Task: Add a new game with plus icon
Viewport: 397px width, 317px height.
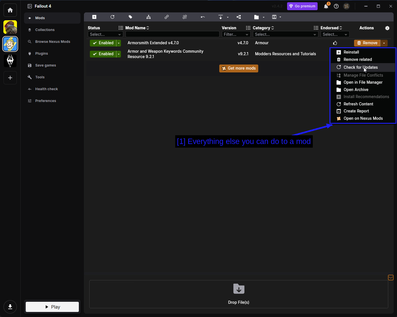Action: [x=10, y=78]
